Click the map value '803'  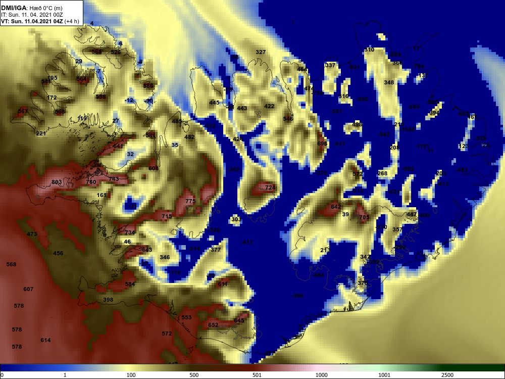[x=57, y=182]
